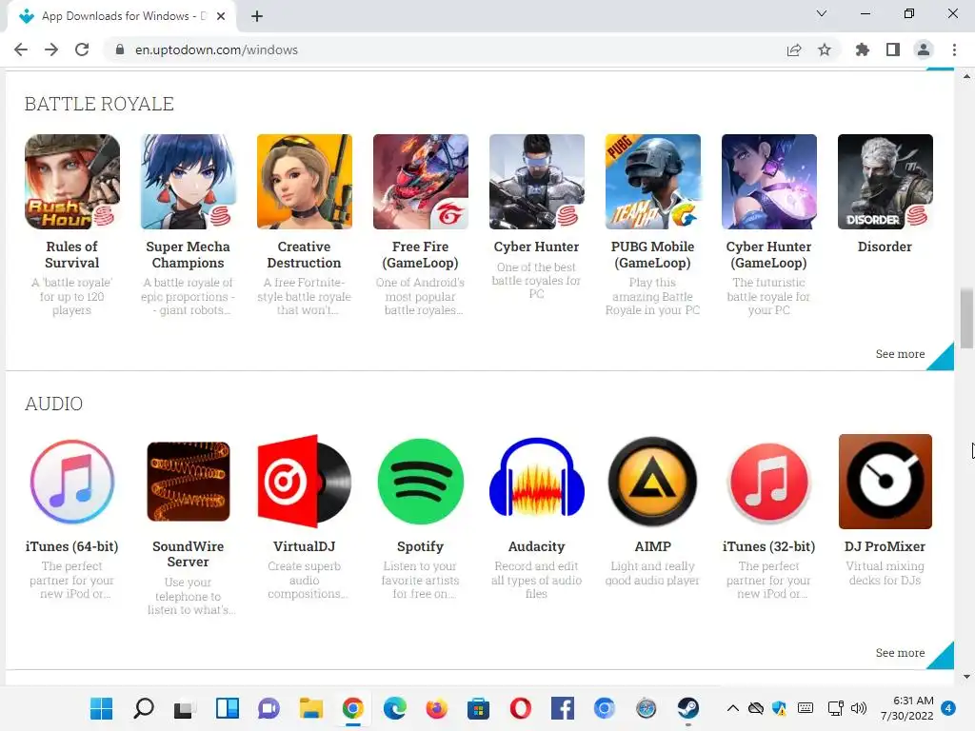Open the VirtualDJ title link
Image resolution: width=975 pixels, height=731 pixels.
[304, 546]
